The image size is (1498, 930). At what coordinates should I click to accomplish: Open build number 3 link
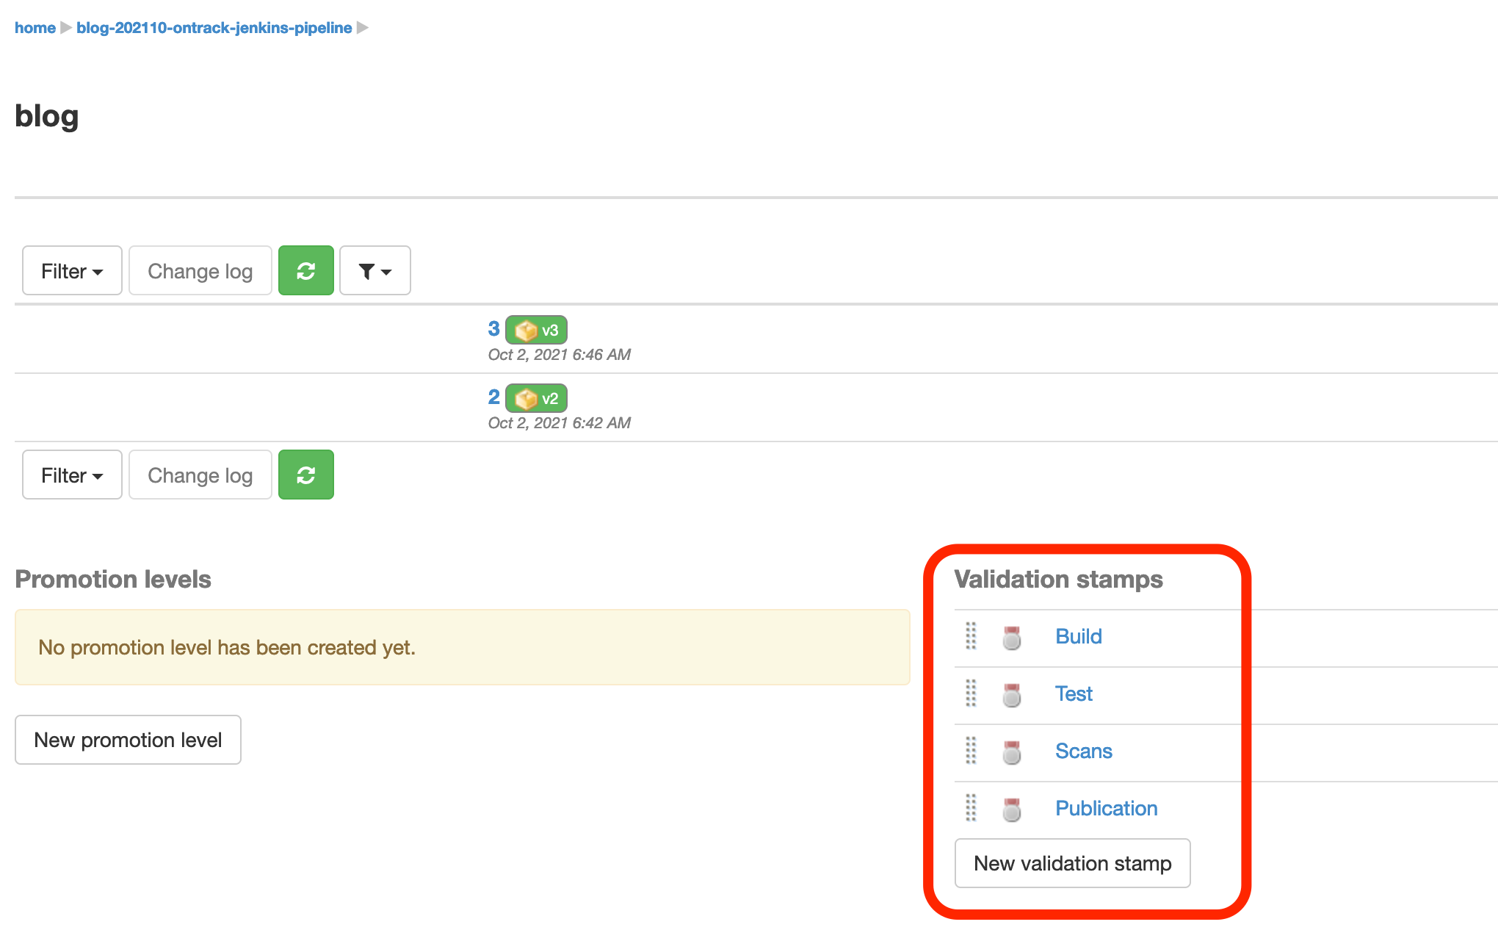pyautogui.click(x=493, y=328)
